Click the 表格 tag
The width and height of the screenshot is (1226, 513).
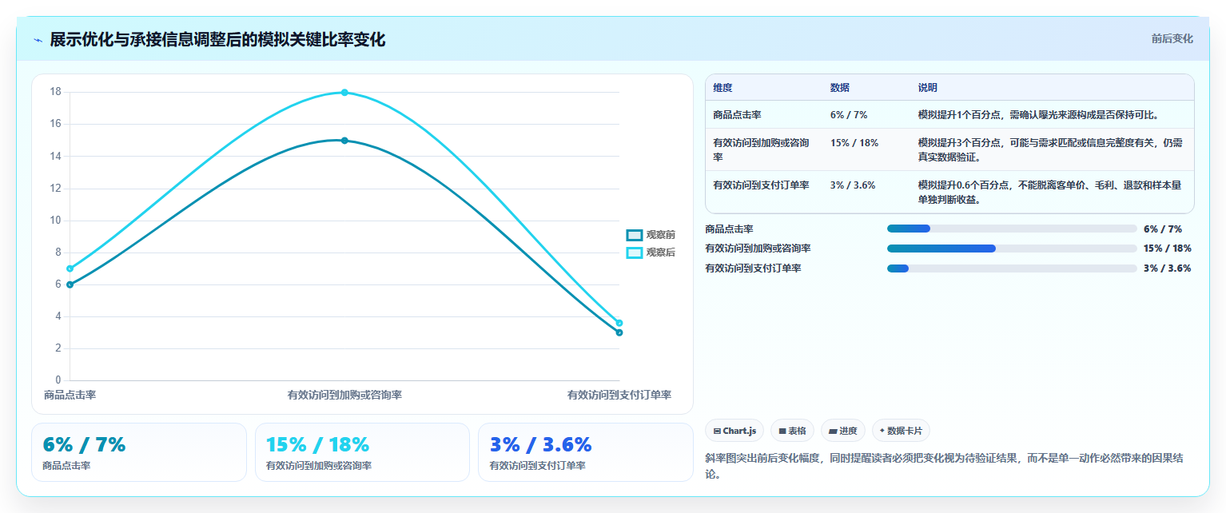[x=793, y=431]
